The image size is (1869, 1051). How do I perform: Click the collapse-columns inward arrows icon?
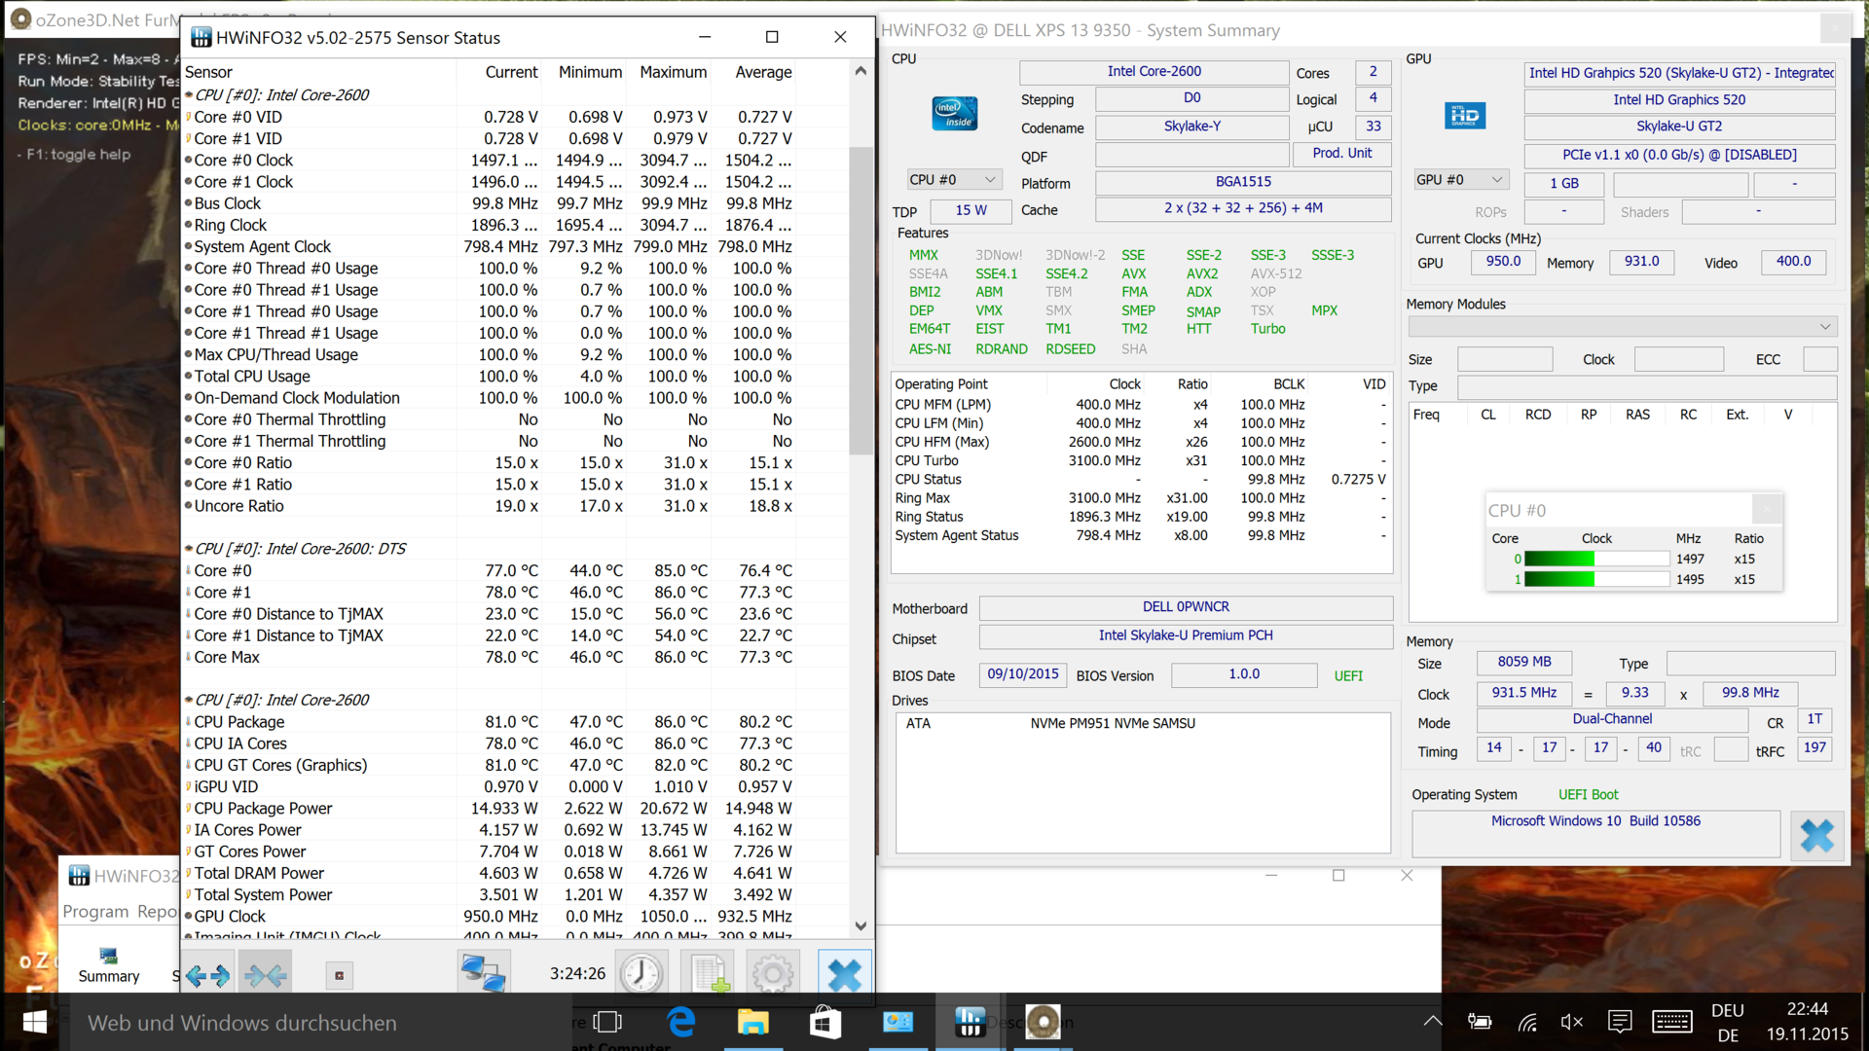point(265,974)
